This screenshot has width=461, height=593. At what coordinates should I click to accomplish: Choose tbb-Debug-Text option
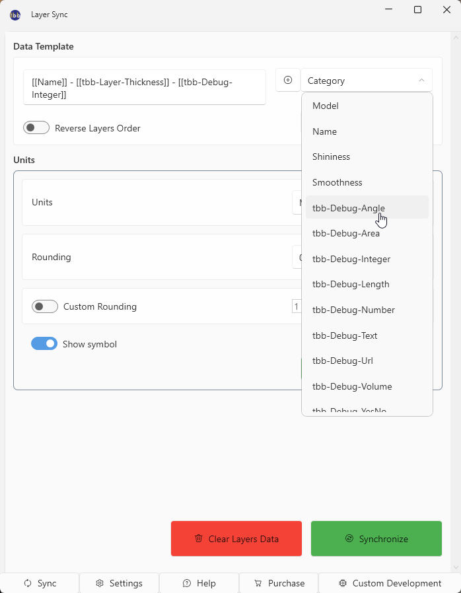[x=367, y=335]
